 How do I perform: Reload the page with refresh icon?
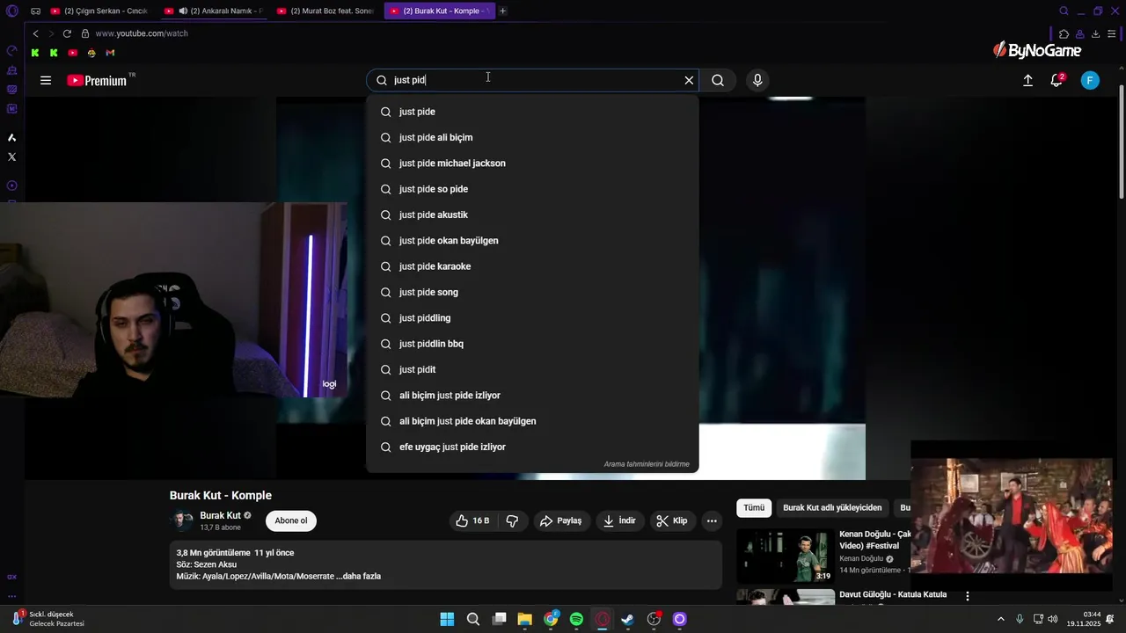(67, 33)
